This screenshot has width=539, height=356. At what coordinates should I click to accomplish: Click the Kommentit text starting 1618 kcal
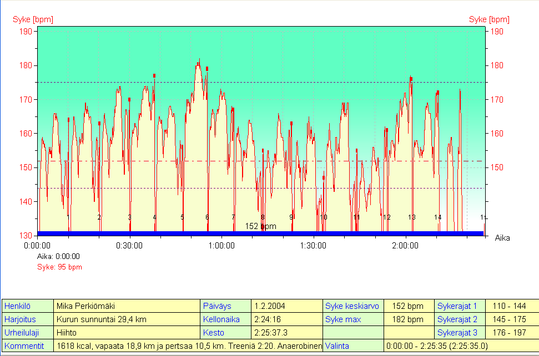coord(189,346)
